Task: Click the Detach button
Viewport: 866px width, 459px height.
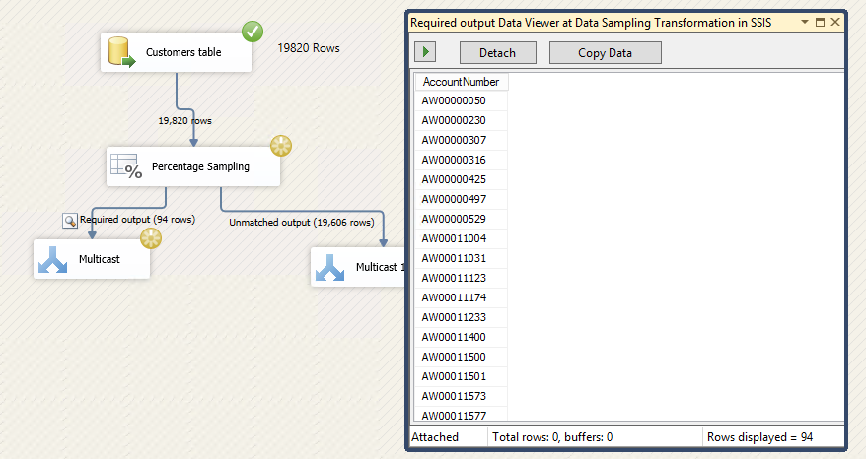Action: 497,53
